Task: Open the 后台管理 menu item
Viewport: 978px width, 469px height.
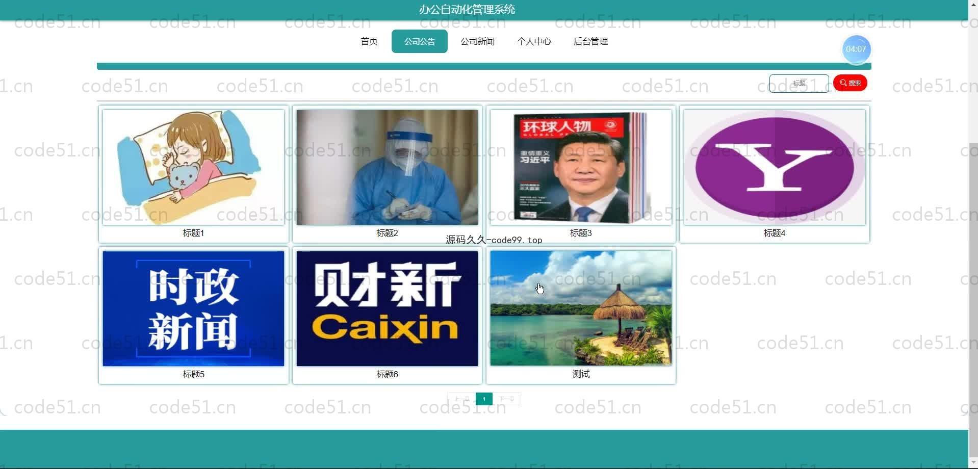Action: (590, 41)
